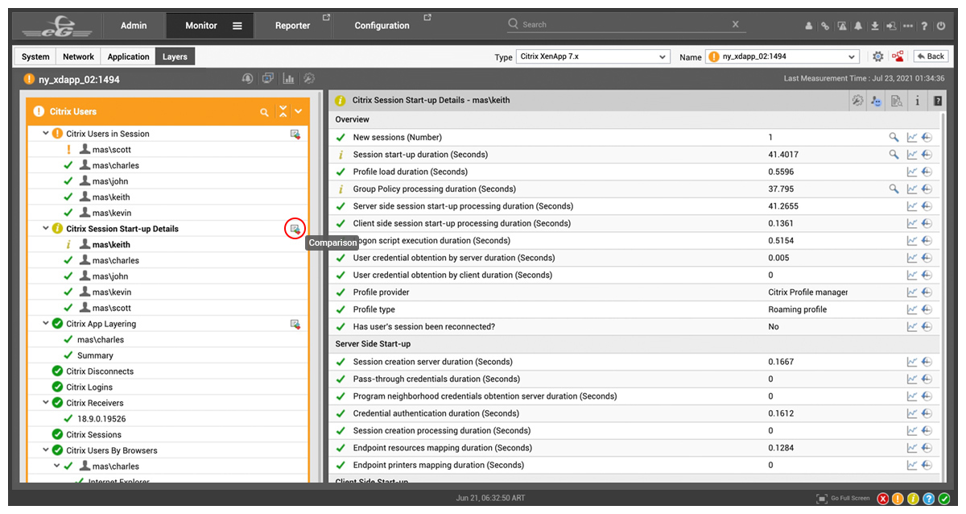Select the Summary row under Citrix App Layering
The image size is (966, 514).
[x=95, y=355]
